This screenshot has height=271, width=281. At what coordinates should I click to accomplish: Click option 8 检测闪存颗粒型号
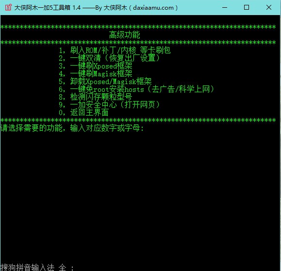96,97
